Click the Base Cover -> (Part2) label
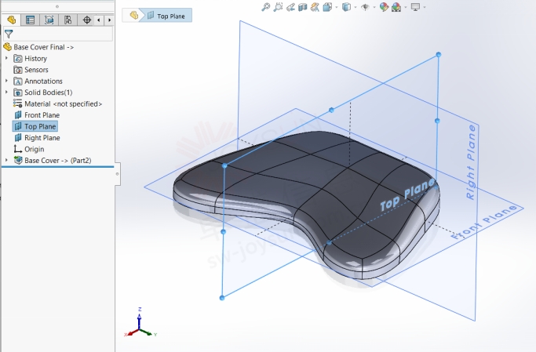The image size is (536, 352). click(58, 161)
